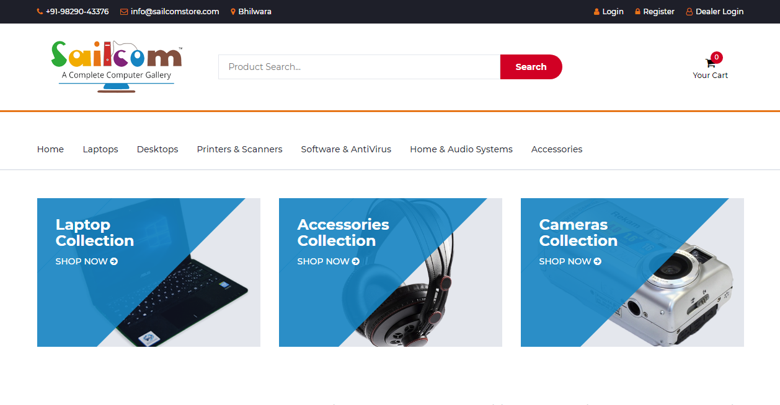Open Home & Audio Systems category
The width and height of the screenshot is (780, 405).
point(461,149)
